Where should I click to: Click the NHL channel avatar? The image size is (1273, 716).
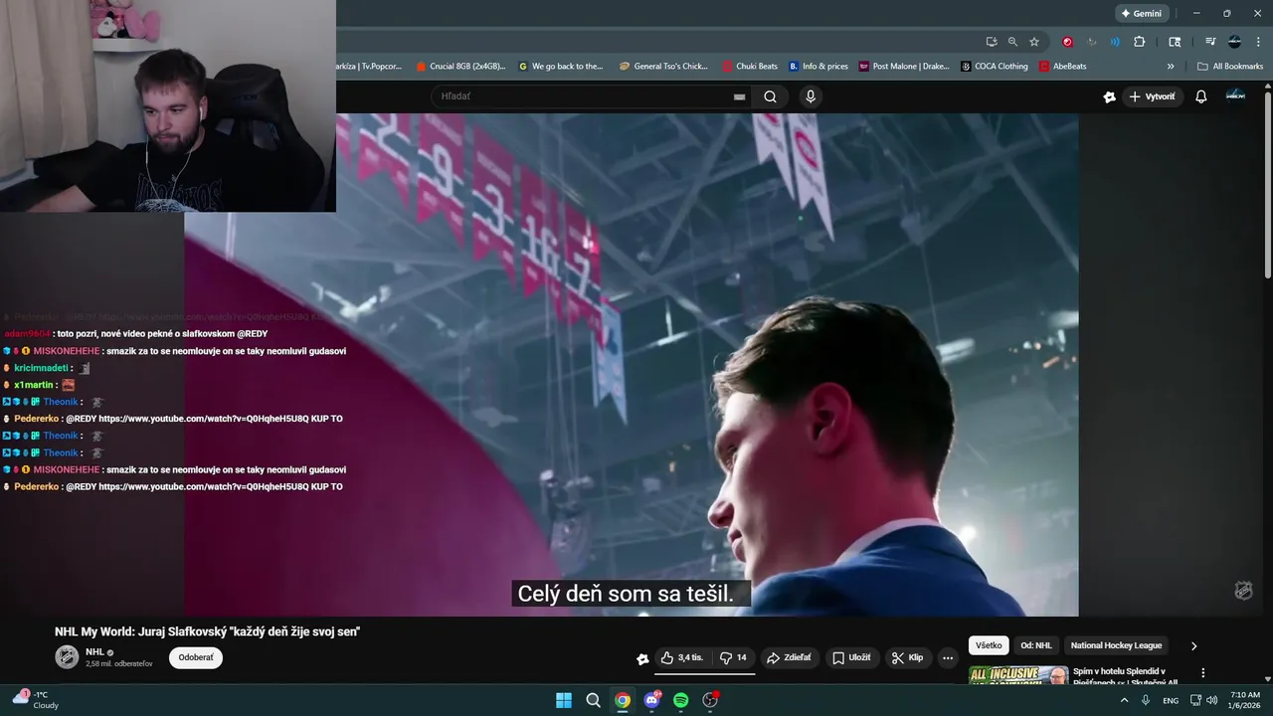pos(67,657)
